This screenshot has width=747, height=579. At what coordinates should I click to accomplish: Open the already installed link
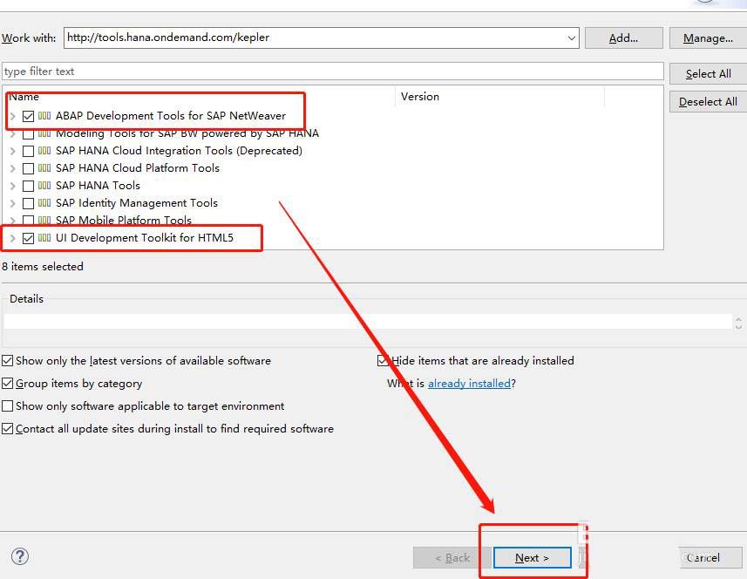click(469, 383)
